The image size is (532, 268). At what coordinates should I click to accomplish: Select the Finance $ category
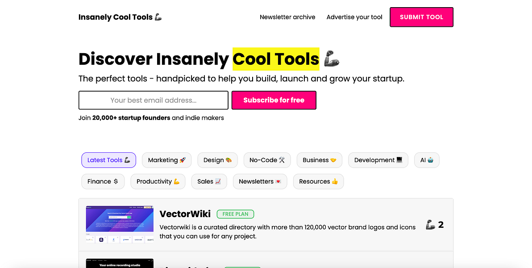(x=103, y=181)
